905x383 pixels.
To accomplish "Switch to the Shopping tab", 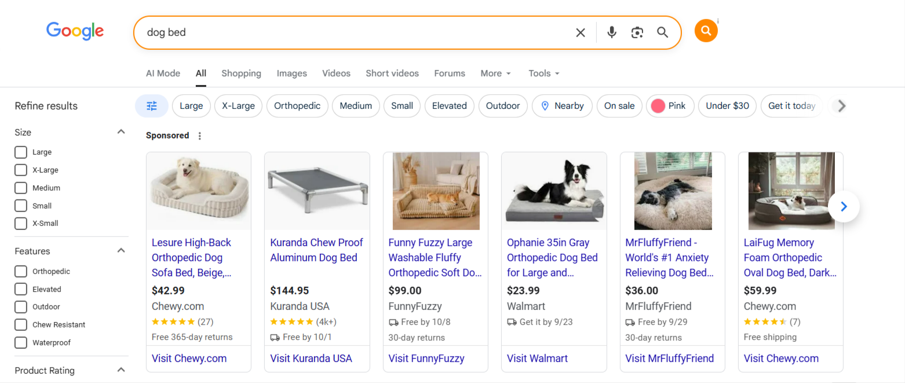I will pos(241,73).
